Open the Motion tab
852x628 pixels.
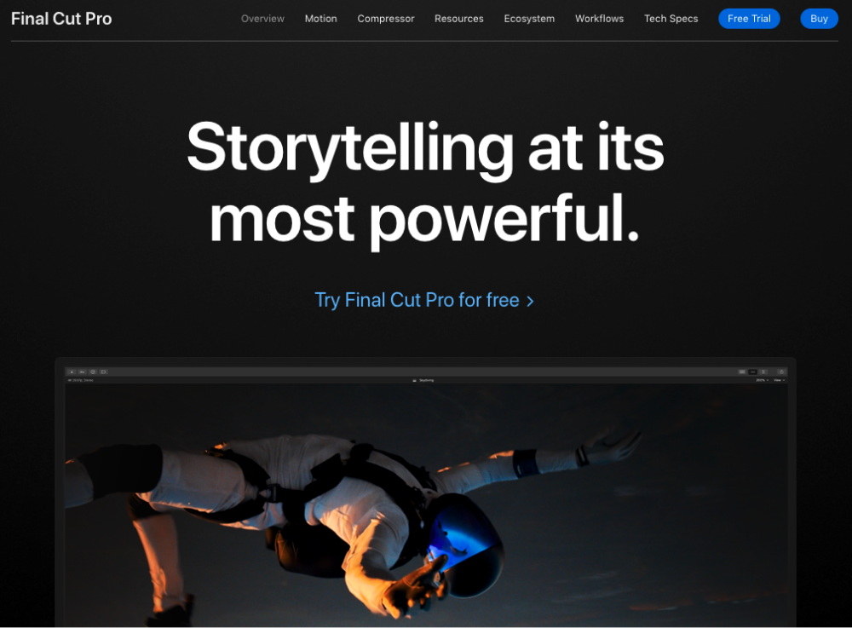coord(320,19)
